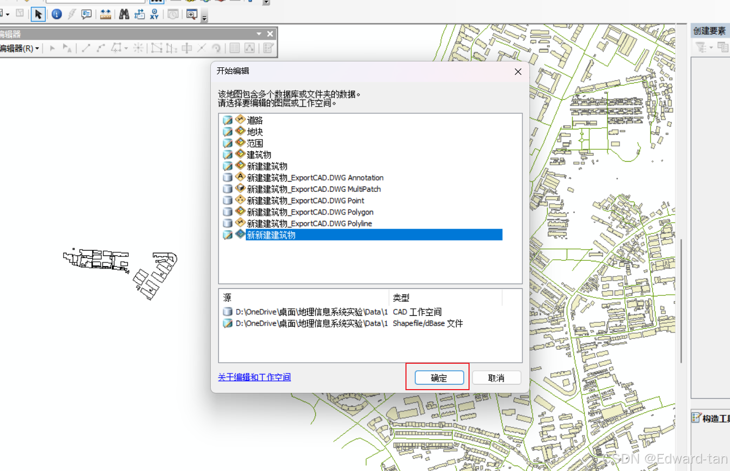Click the Clear Selected Features icon
The width and height of the screenshot is (730, 471).
point(20,13)
